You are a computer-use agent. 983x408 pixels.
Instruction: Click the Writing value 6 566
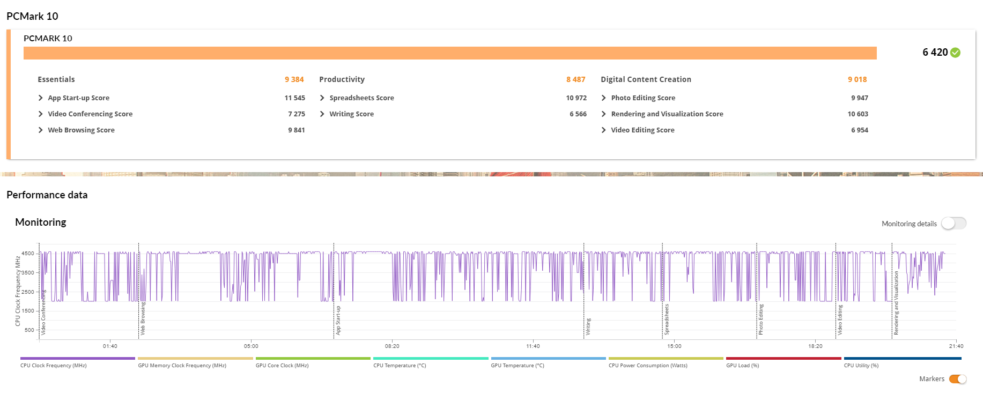578,114
